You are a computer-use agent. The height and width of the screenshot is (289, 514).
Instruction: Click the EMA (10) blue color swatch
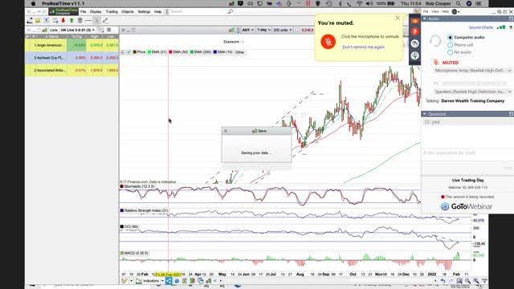(x=215, y=52)
